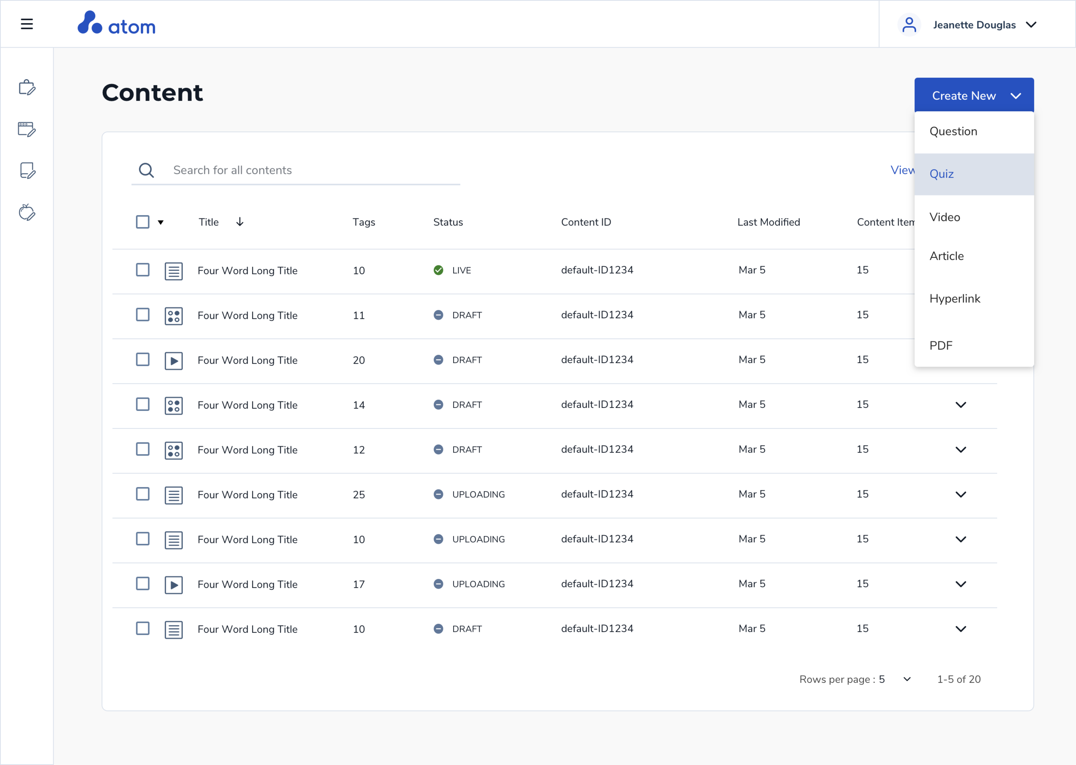Click the Create New button
Viewport: 1076px width, 765px height.
tap(974, 96)
